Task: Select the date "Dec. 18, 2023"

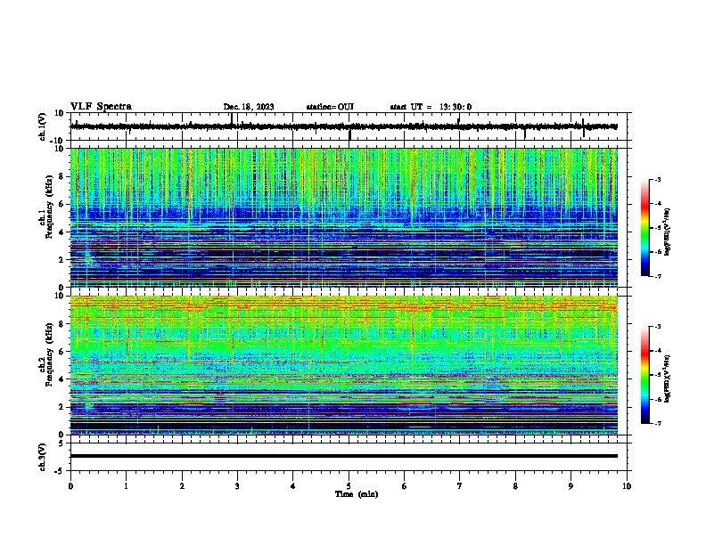Action: 249,107
